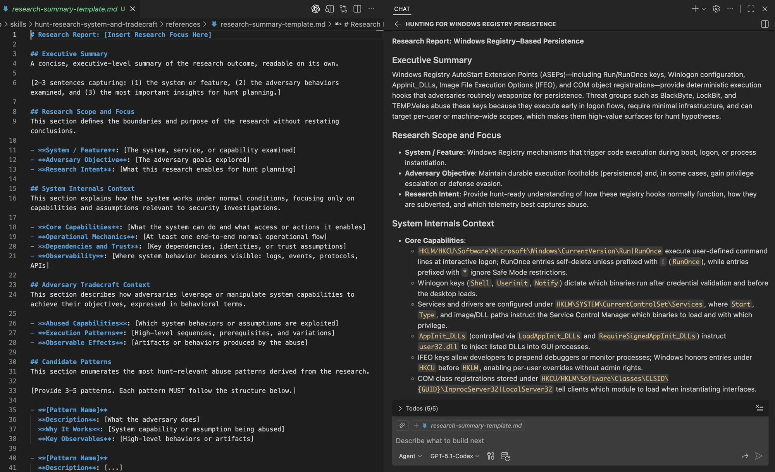
Task: Click the send message arrow icon
Action: pos(759,456)
